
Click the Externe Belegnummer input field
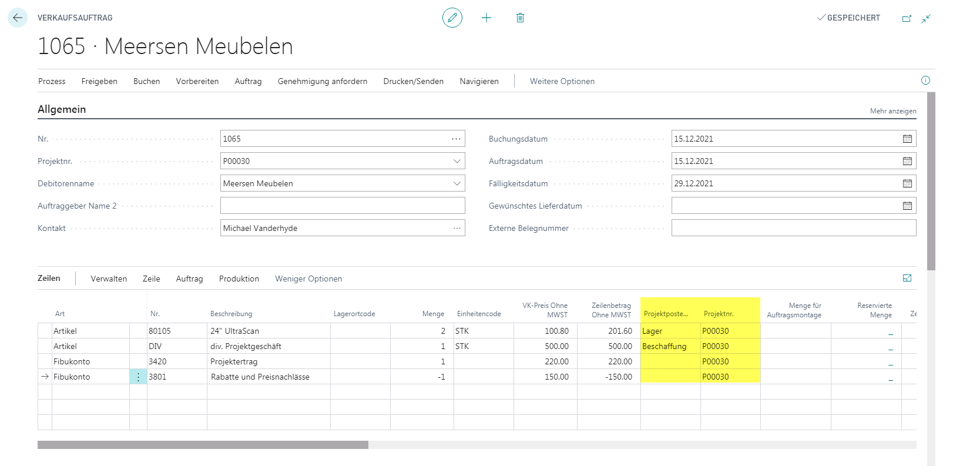point(794,228)
